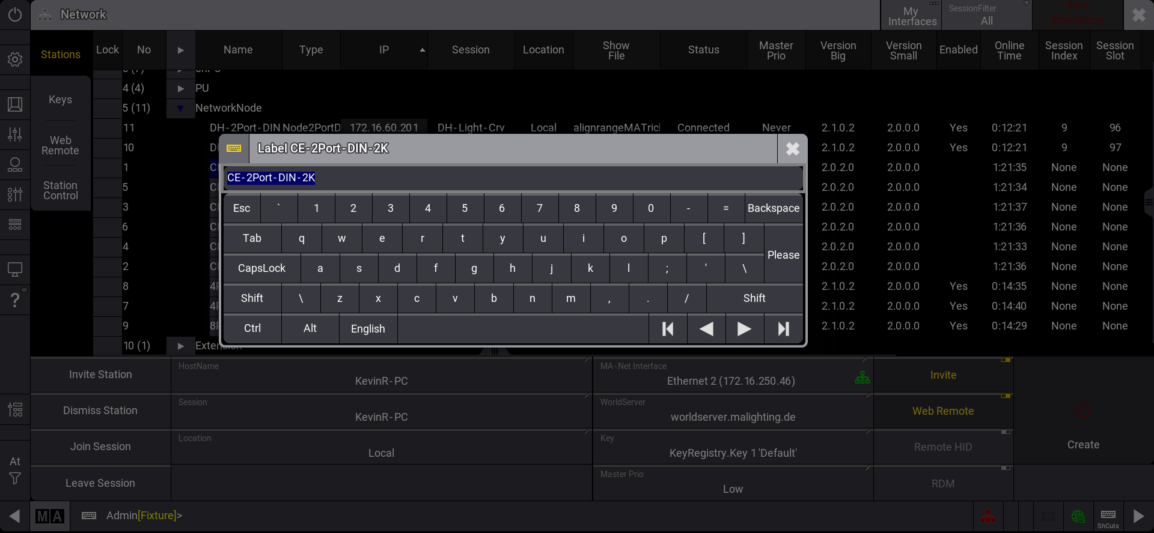
Task: Open the Station Control tab
Action: pos(60,190)
